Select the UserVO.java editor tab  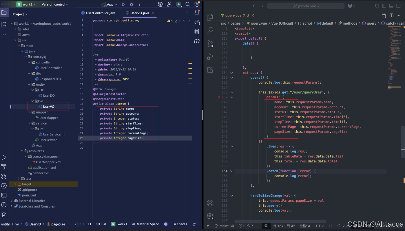pos(140,13)
